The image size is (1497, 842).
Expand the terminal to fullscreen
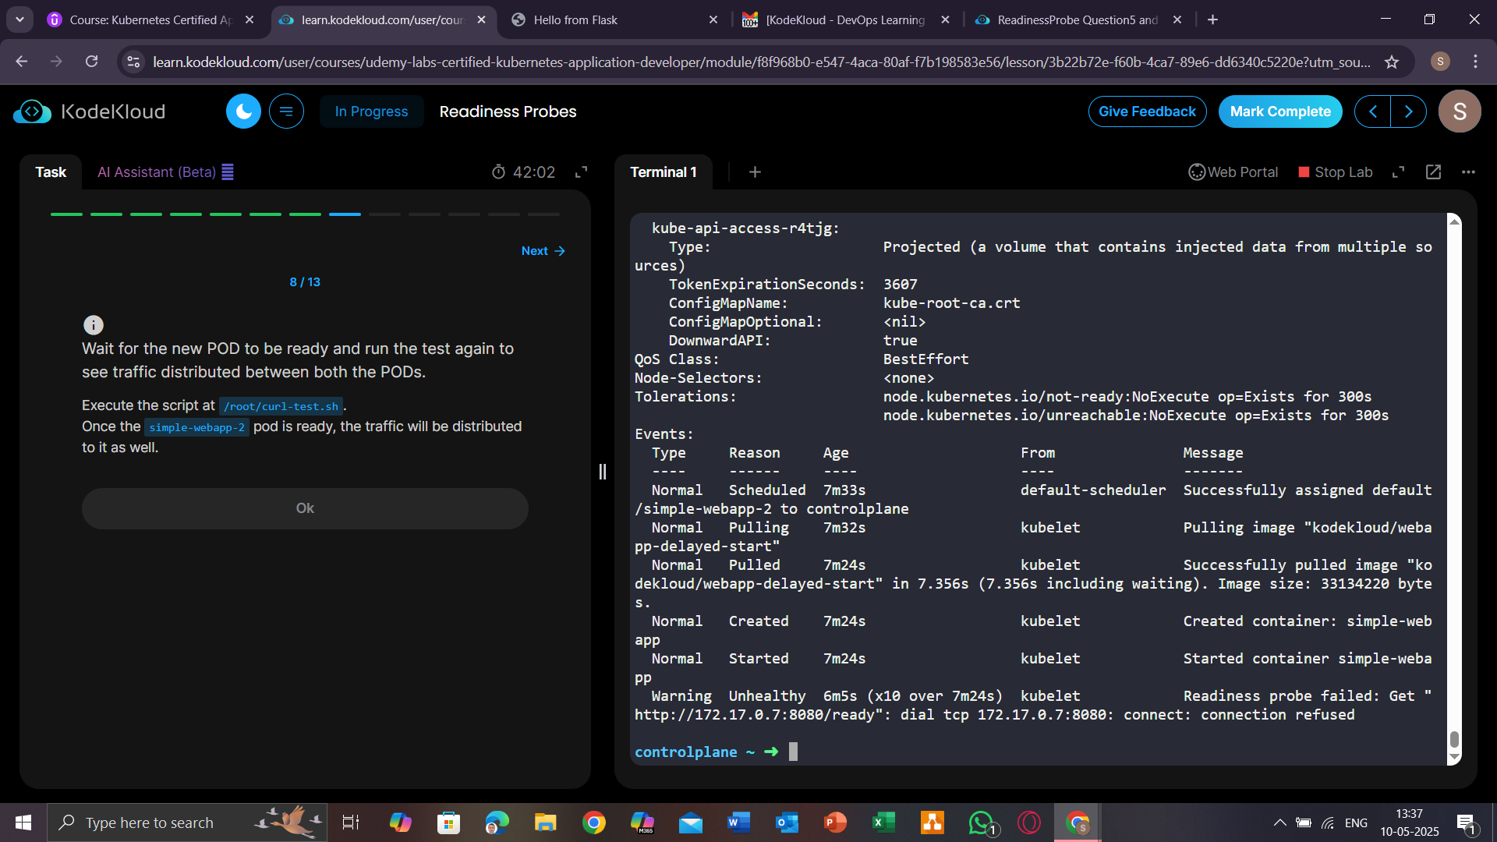[1398, 172]
